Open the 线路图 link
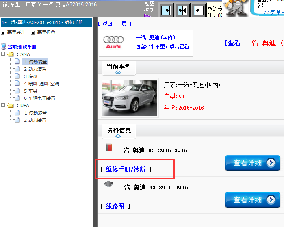This screenshot has width=284, height=227. coord(115,206)
